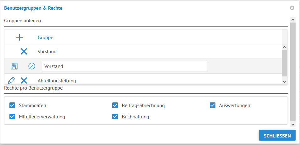This screenshot has height=145, width=300.
Task: Click the Gruppe add link
Action: tap(46, 38)
